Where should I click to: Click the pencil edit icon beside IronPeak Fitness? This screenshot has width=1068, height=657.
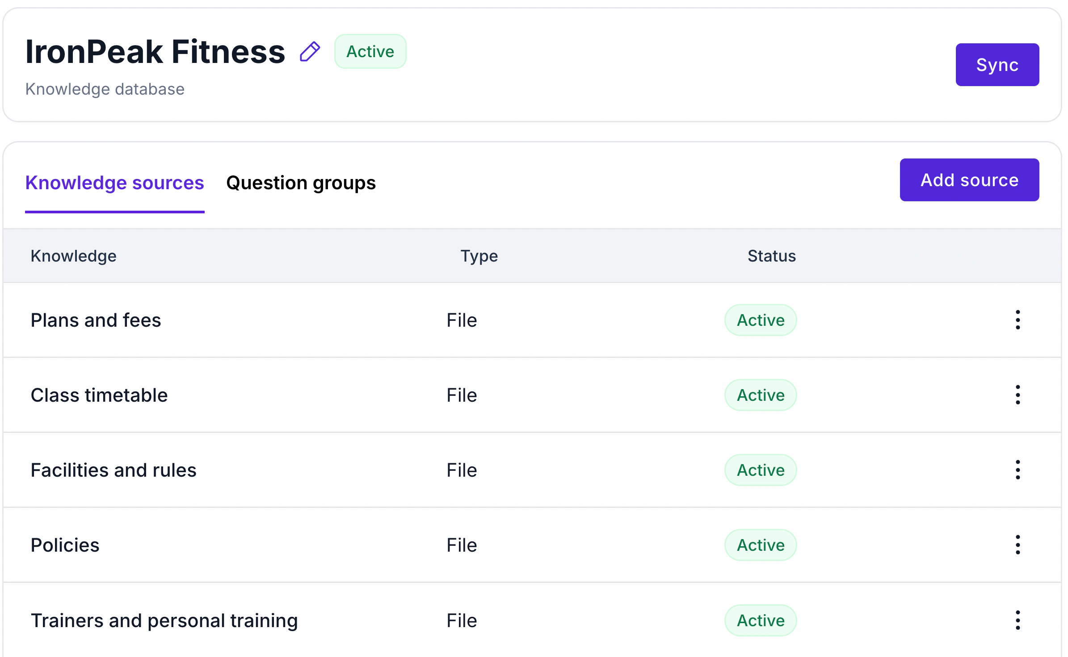[x=310, y=51]
